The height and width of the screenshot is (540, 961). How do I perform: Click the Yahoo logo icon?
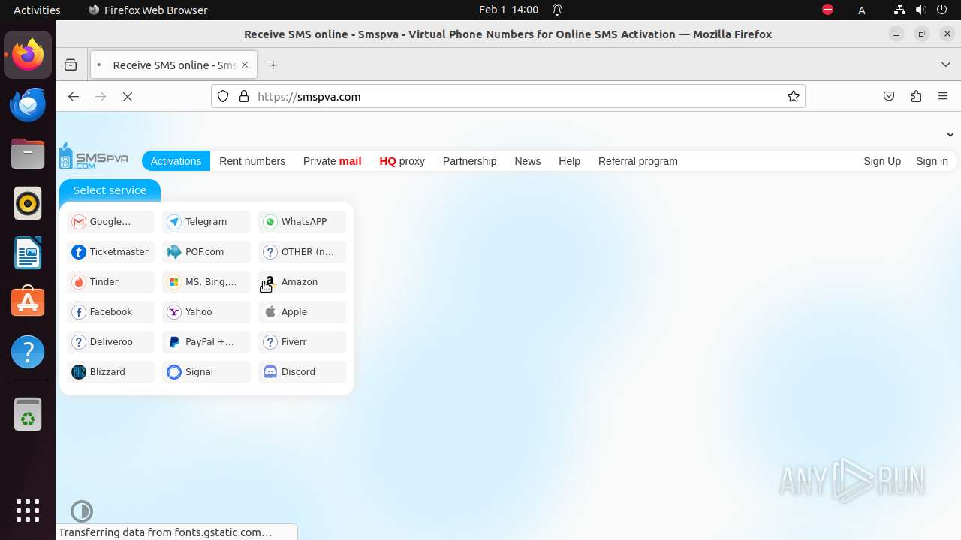pyautogui.click(x=174, y=312)
